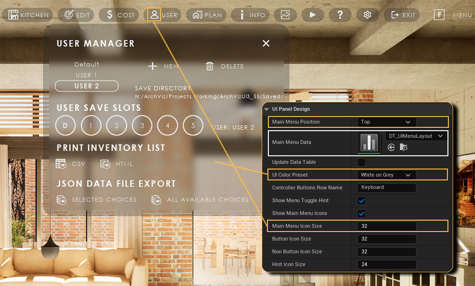475x286 pixels.
Task: Open the Cost menu item
Action: [119, 15]
